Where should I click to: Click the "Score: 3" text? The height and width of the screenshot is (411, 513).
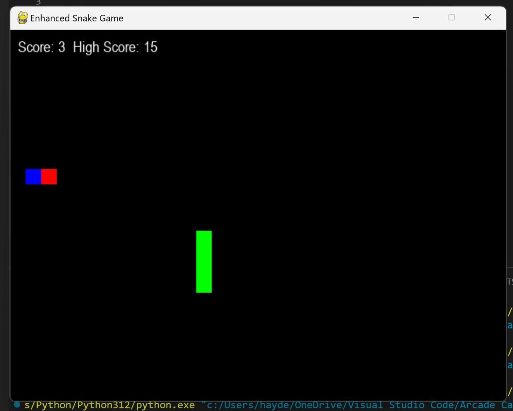[x=42, y=47]
